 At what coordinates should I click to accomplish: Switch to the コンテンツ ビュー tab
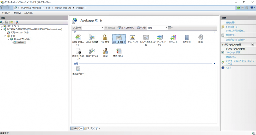tap(92, 128)
